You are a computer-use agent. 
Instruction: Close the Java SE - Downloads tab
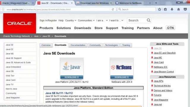tap(72, 3)
